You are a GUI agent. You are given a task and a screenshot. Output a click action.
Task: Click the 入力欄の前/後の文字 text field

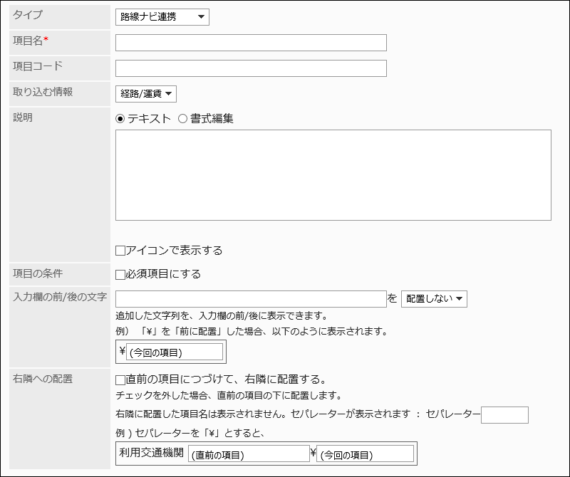point(251,298)
